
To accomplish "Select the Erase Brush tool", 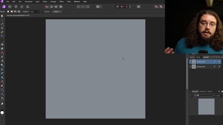I will tap(2, 61).
